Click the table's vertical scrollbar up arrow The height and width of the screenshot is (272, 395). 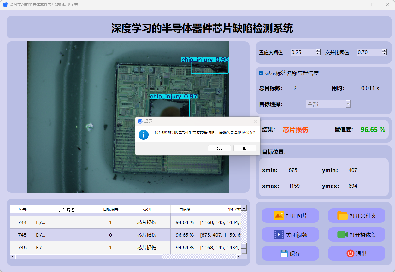[x=244, y=208]
